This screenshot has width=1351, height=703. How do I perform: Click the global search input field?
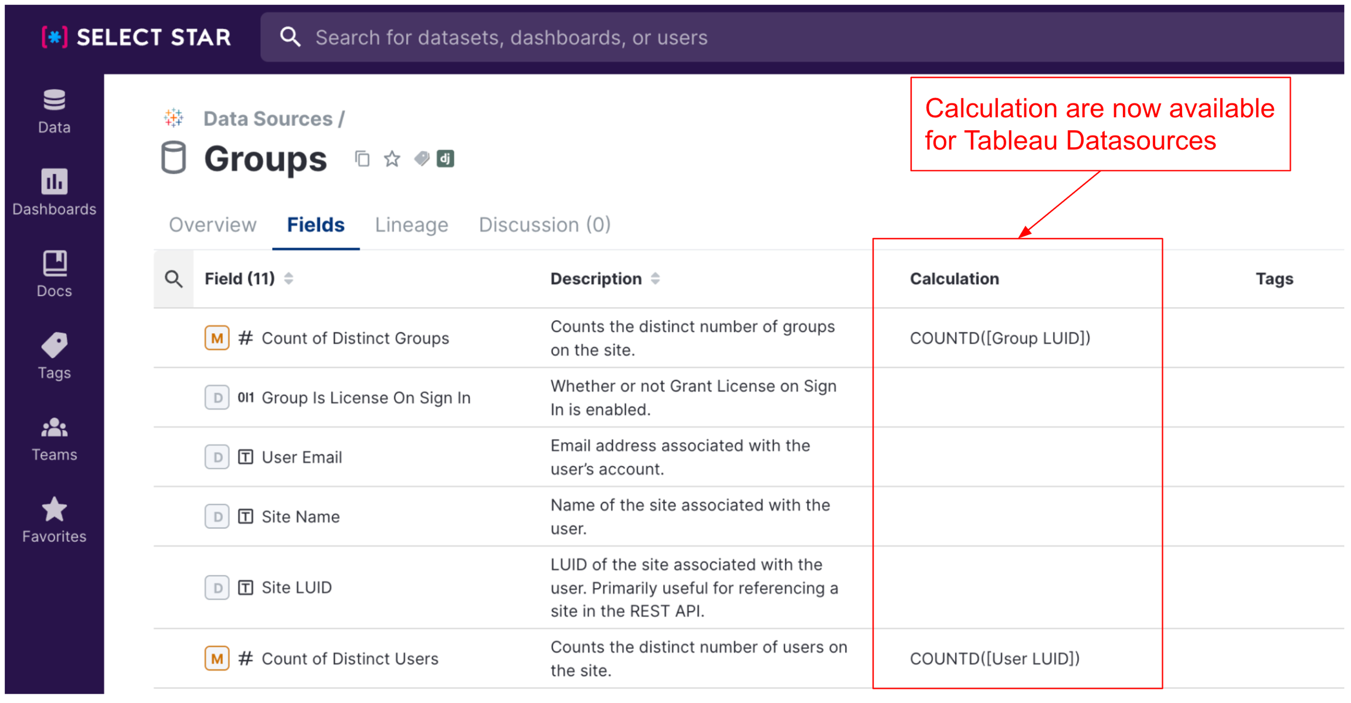pyautogui.click(x=762, y=38)
